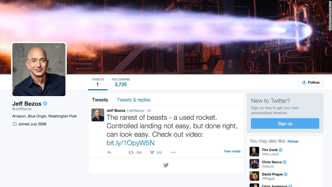Switch to the Tweets & replies tab
Screen dimensions: 332x187
tap(134, 100)
